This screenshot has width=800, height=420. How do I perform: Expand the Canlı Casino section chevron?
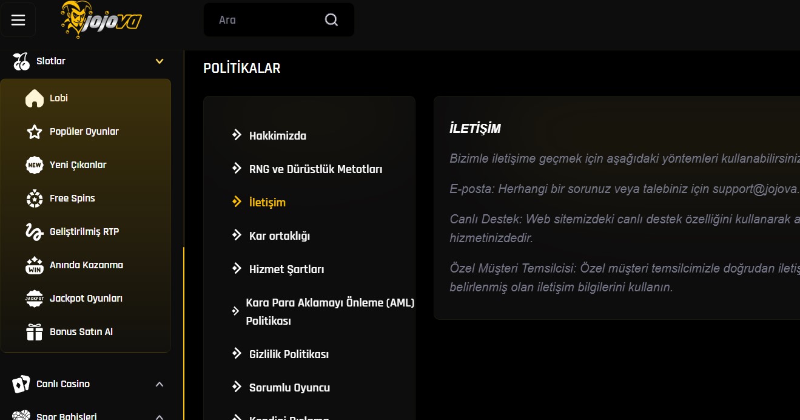click(160, 384)
